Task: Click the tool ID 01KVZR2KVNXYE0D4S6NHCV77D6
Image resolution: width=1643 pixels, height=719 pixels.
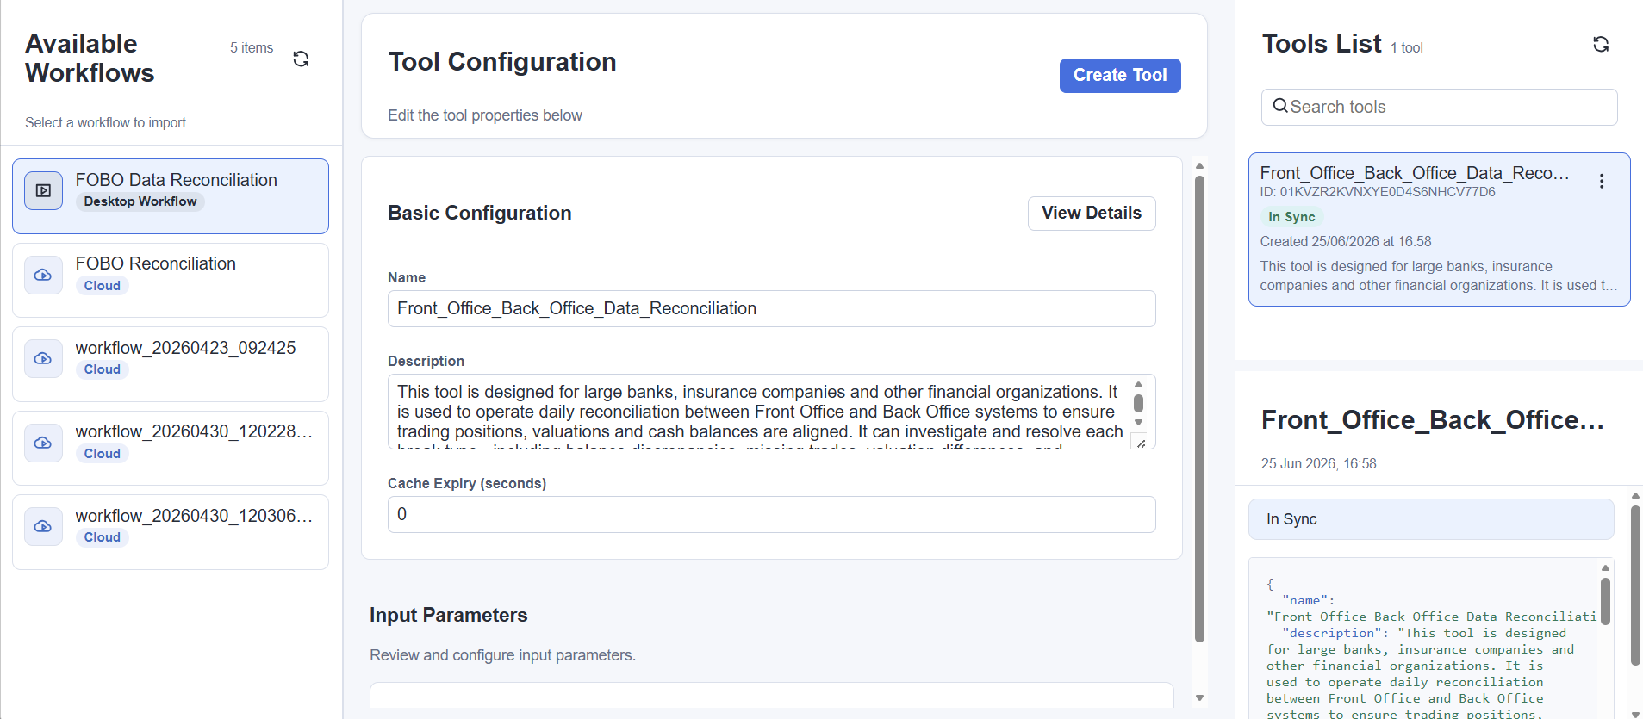Action: click(1378, 192)
